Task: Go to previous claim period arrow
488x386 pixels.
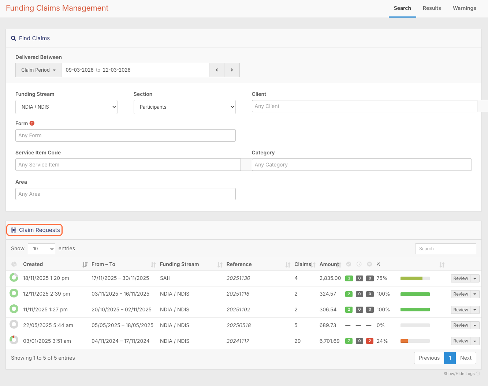Action: tap(217, 70)
